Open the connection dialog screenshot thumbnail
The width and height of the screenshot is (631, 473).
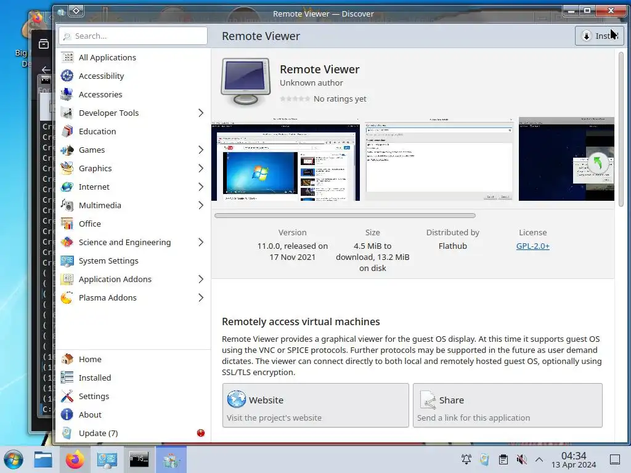[x=439, y=160]
